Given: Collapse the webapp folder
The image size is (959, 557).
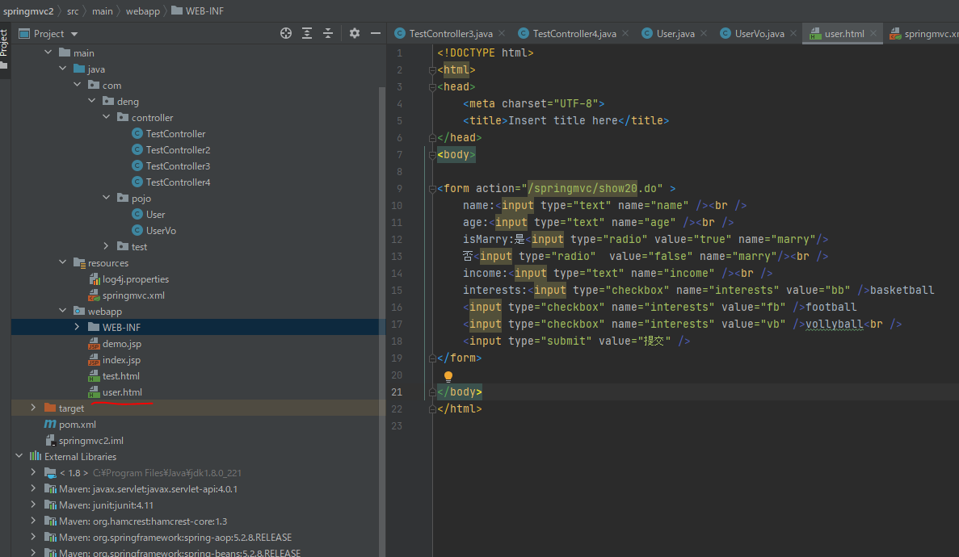Looking at the screenshot, I should [62, 311].
